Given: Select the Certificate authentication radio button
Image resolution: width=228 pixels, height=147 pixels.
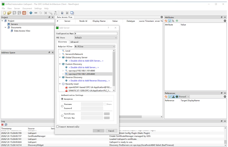Looking at the screenshot, I should (62, 116).
